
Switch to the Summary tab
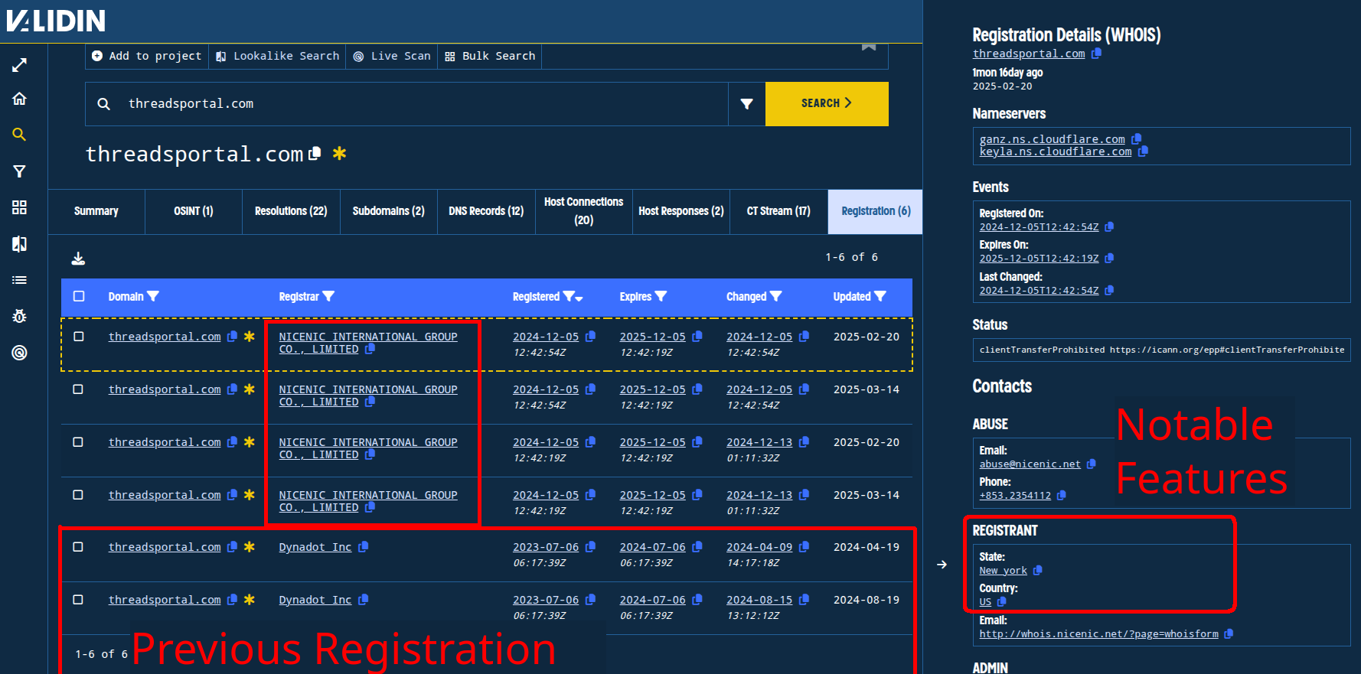96,211
